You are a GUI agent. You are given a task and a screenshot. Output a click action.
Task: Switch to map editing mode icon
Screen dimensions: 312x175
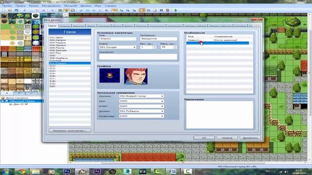coord(60,10)
